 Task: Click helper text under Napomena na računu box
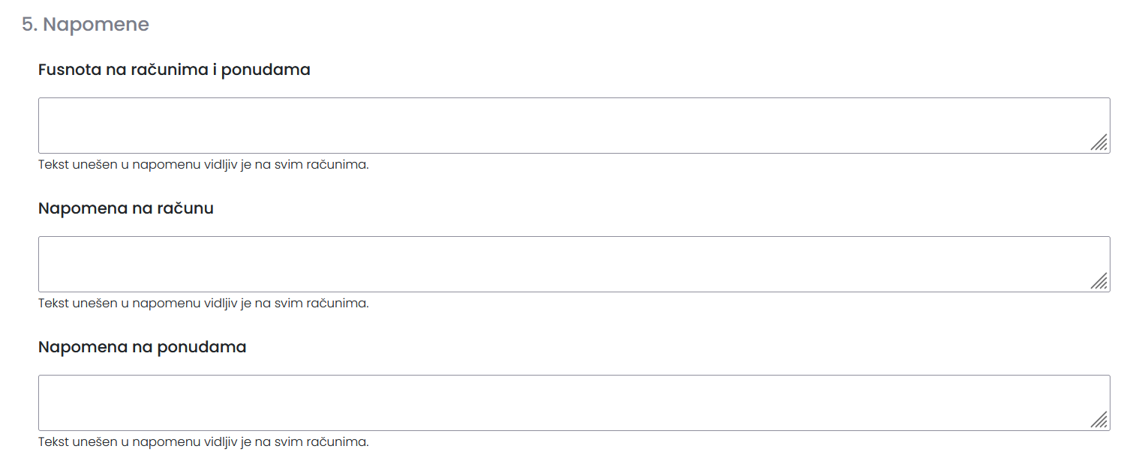(203, 304)
